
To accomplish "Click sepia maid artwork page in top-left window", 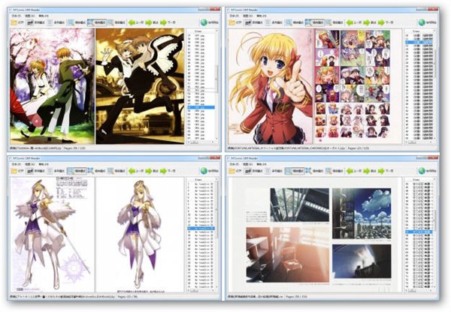I will point(140,86).
